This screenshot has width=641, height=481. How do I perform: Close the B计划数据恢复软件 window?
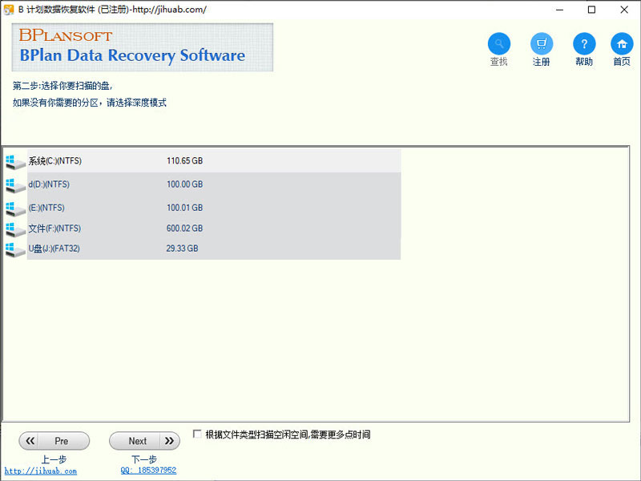624,10
